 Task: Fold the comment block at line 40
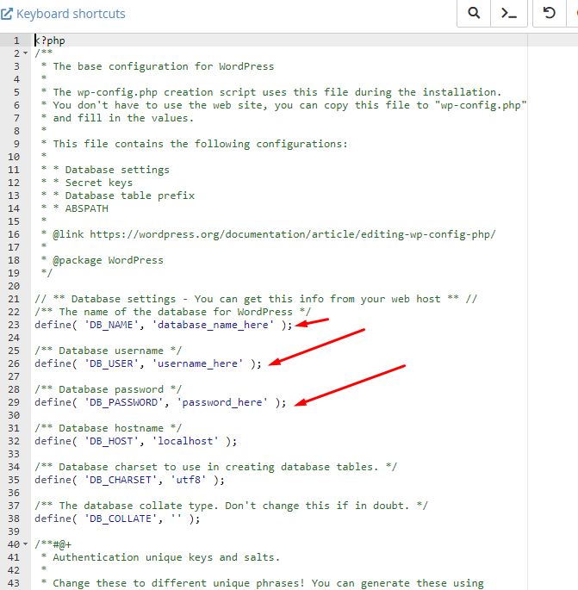[26, 544]
